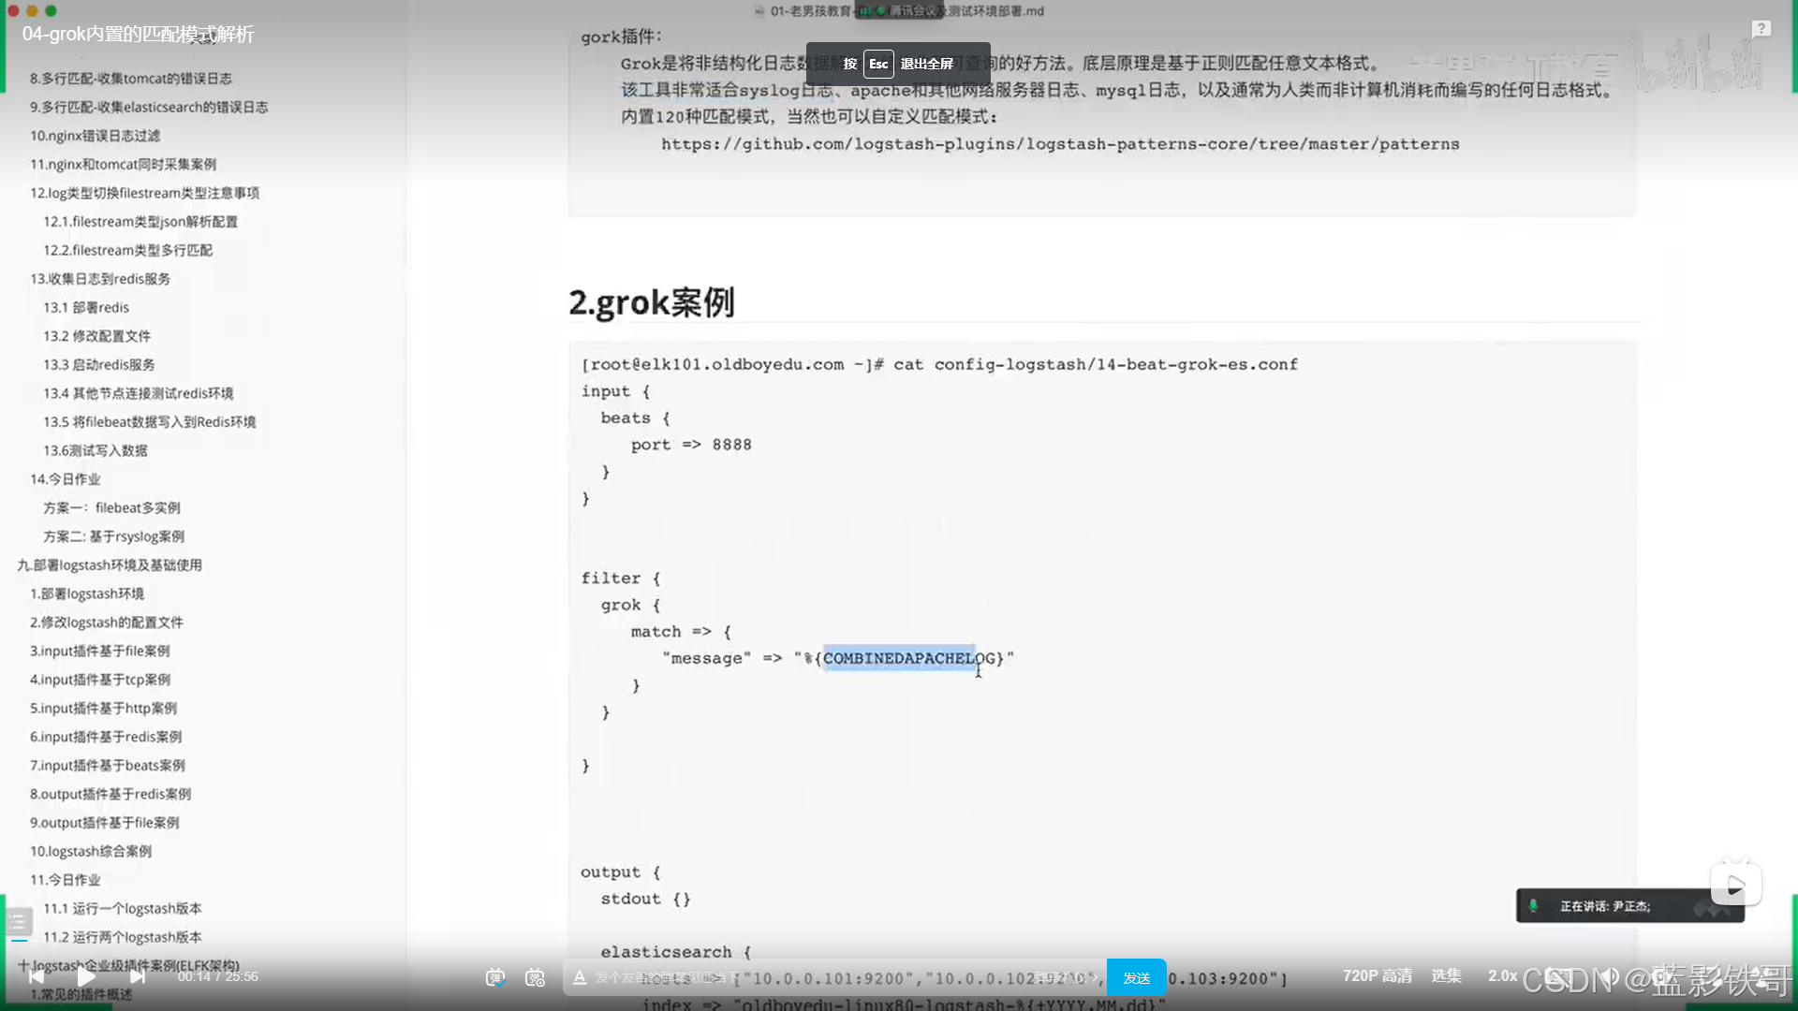Open 13.4 其他节点连接测试redis环境
This screenshot has height=1011, width=1798.
tap(139, 393)
